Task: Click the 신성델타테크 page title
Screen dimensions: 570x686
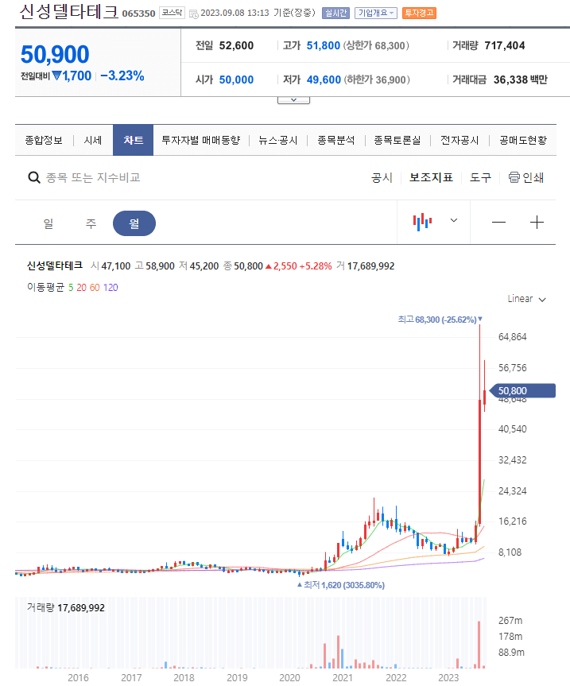Action: coord(69,12)
